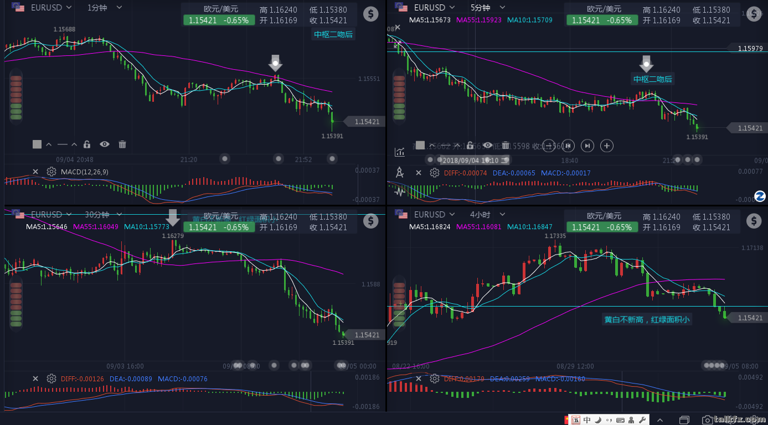768x425 pixels.
Task: Show hidden tray icons chevron
Action: pos(660,420)
